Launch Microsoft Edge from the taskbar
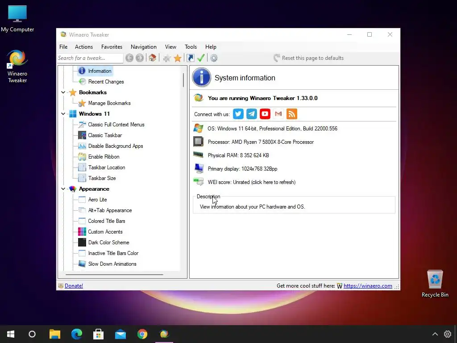The image size is (457, 343). pyautogui.click(x=77, y=334)
